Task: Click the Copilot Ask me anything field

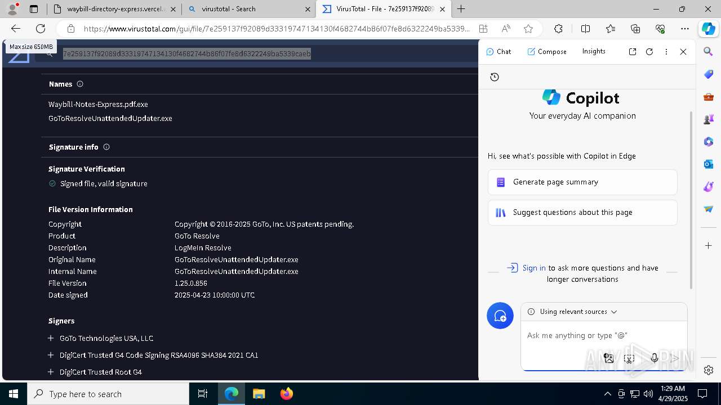Action: click(x=604, y=335)
